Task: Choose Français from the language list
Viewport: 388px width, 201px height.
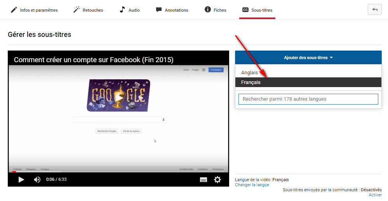Action: (308, 82)
